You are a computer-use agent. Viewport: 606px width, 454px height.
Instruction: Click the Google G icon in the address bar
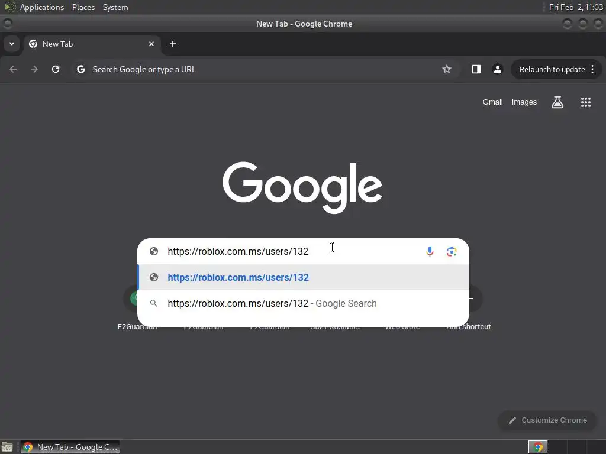tap(80, 69)
